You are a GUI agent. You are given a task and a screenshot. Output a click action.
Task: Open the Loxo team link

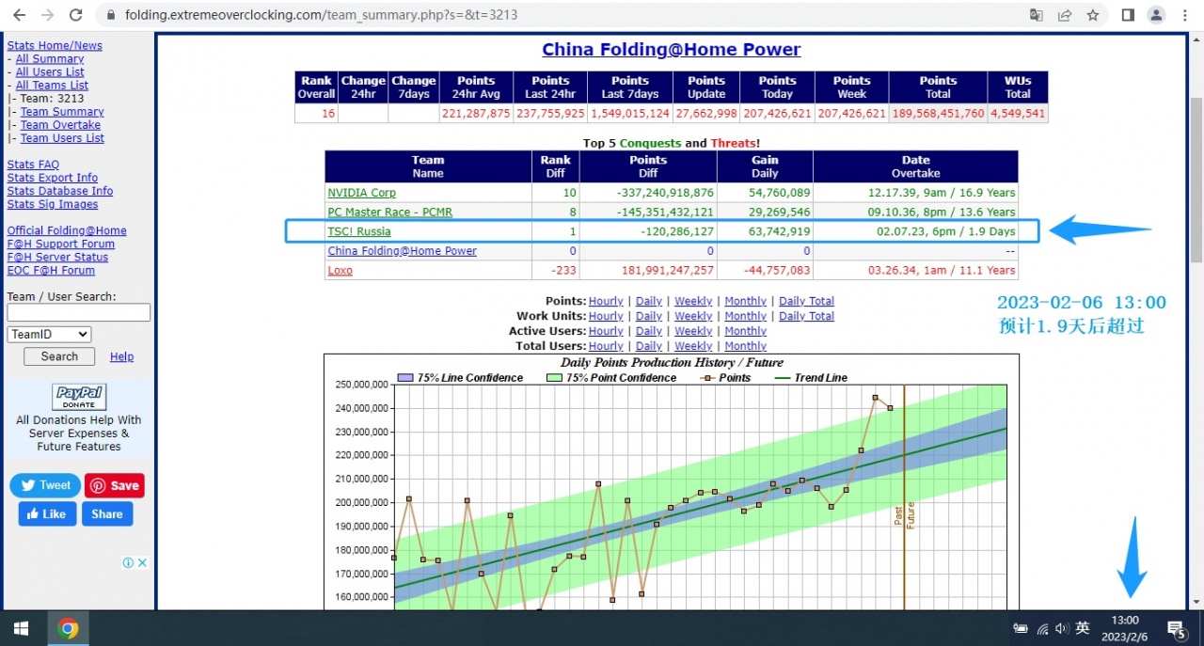341,270
